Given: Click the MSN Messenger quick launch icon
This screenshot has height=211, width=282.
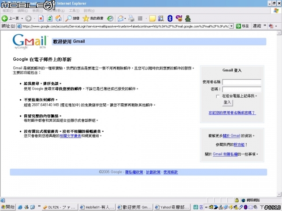Looking at the screenshot, I should click(x=26, y=207).
